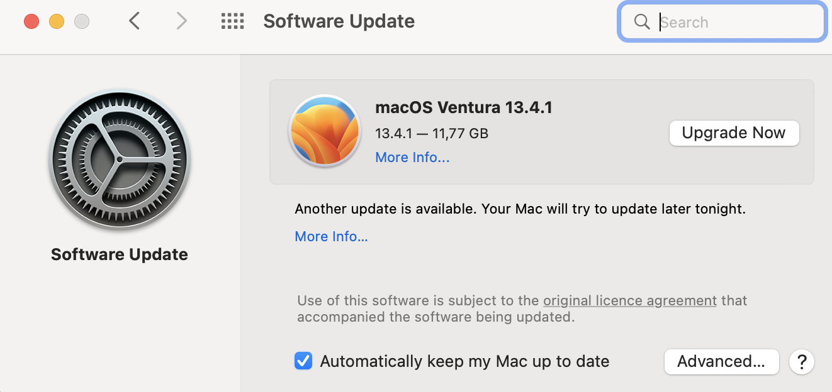Click the magnifying glass search icon
Viewport: 832px width, 392px height.
(x=642, y=22)
